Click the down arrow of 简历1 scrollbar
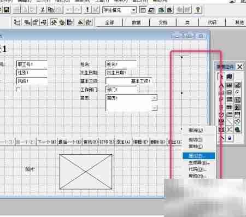Viewport: 246px width, 217px height. 154,108
